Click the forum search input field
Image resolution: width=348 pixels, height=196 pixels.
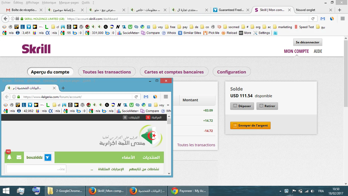coord(36,169)
